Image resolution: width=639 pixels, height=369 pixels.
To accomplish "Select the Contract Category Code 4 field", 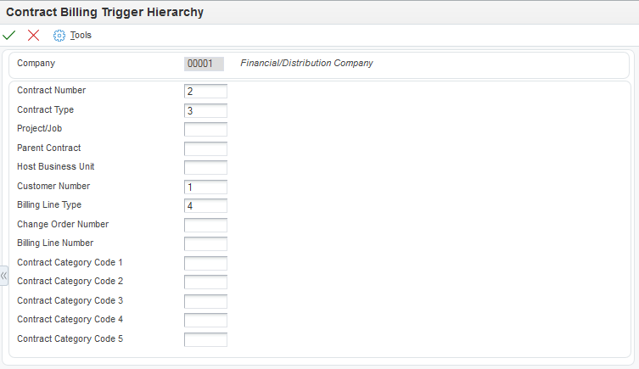I will 205,321.
